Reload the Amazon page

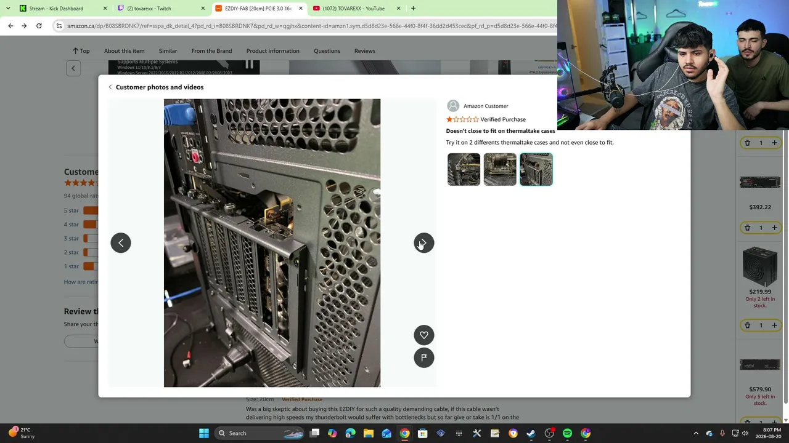39,26
